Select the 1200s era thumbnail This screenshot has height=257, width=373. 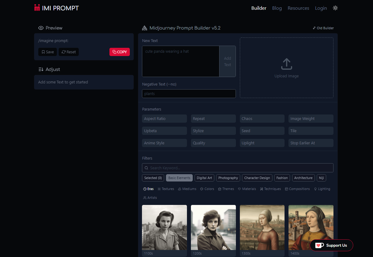pyautogui.click(x=213, y=227)
